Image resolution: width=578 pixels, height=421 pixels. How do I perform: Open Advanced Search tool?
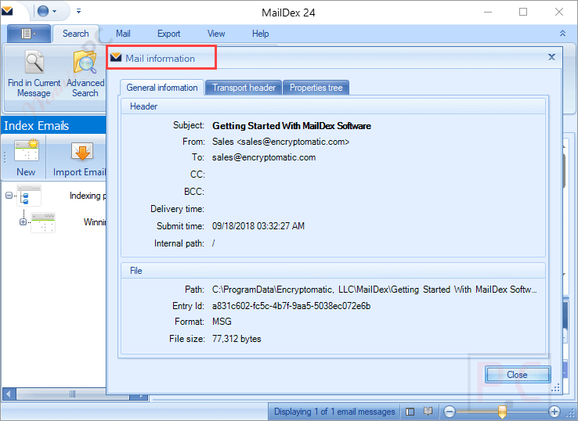[x=85, y=74]
